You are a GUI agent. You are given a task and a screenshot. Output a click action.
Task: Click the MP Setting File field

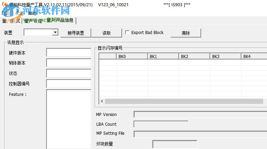pos(200,134)
